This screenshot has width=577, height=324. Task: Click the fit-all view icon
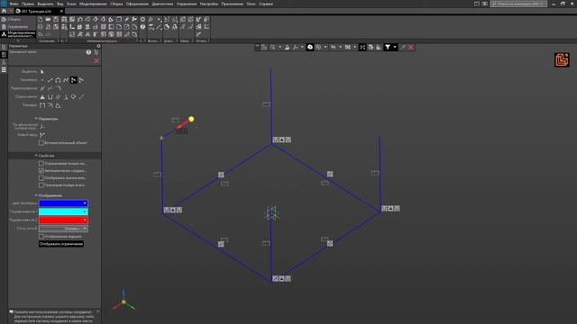[x=362, y=47]
